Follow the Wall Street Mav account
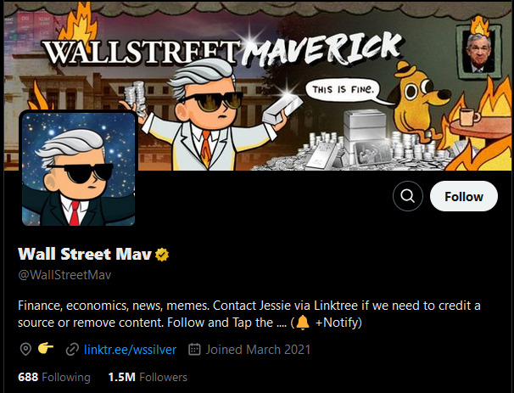The width and height of the screenshot is (514, 393). click(464, 196)
